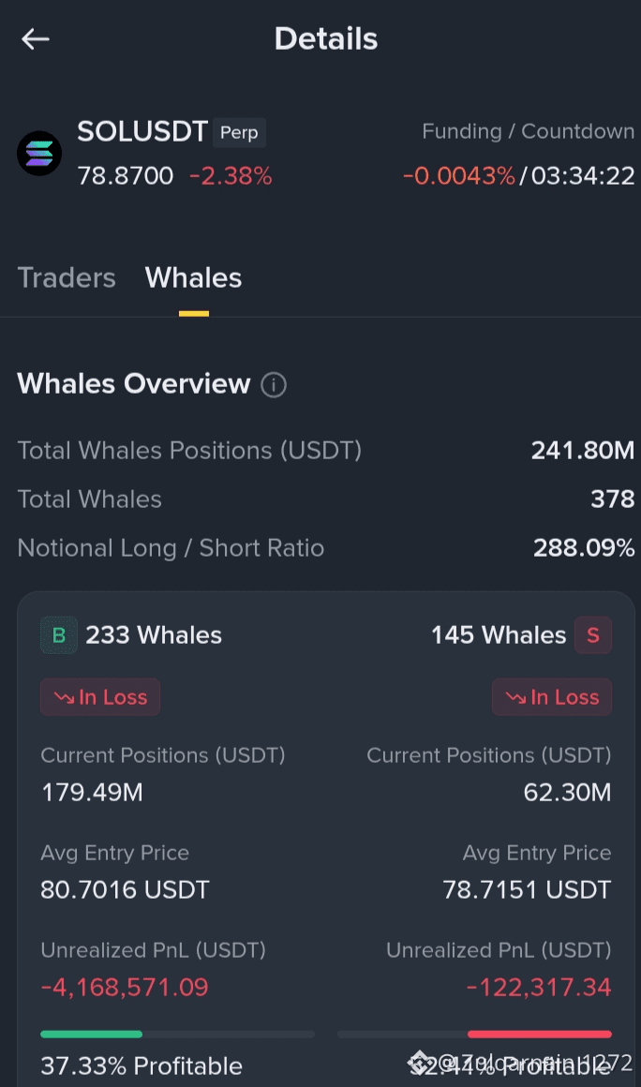The height and width of the screenshot is (1087, 641).
Task: Select the red S sell badge
Action: tap(593, 635)
